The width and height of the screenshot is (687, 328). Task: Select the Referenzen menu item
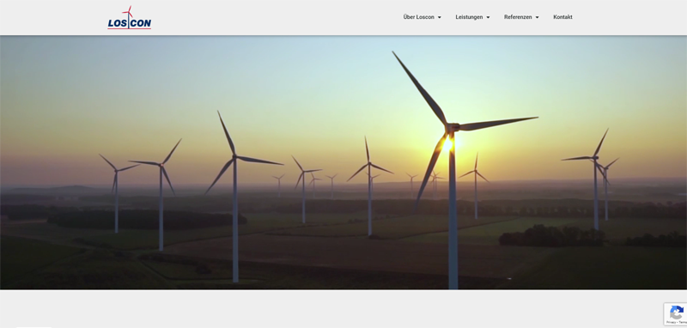tap(518, 17)
